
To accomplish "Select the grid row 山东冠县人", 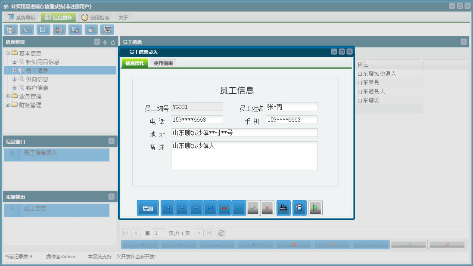I will (389, 91).
